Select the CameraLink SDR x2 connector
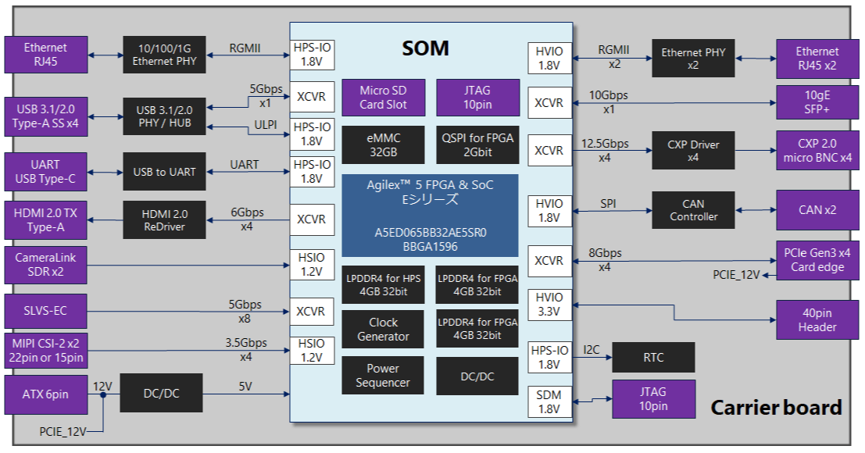865x453 pixels. click(46, 265)
